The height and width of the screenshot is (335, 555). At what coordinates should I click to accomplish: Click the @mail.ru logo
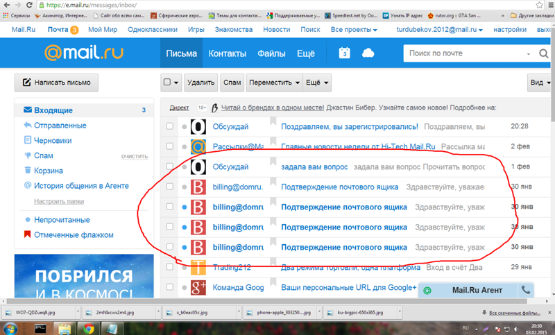point(83,53)
